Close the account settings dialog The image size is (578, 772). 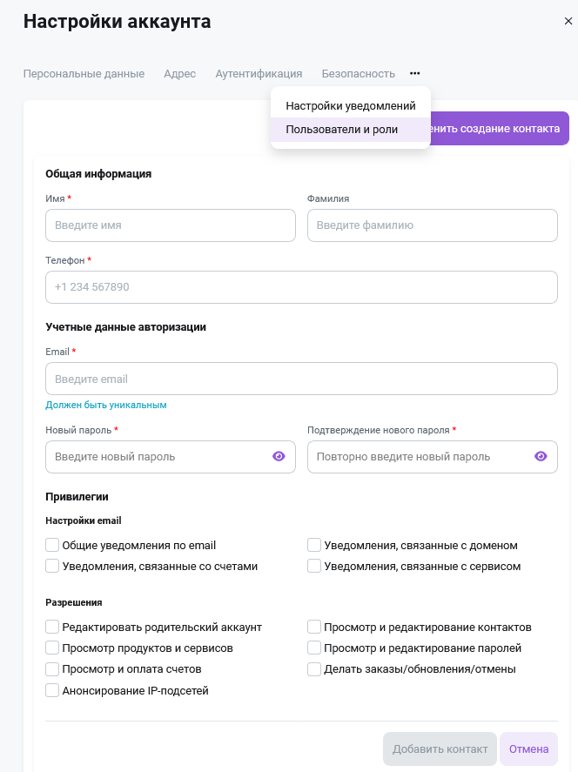tap(568, 21)
